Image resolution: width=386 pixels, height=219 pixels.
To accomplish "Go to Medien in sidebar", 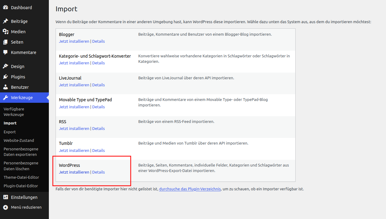I will click(x=24, y=32).
